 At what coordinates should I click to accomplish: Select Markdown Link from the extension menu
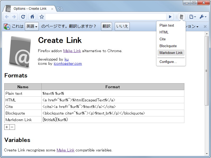point(171,53)
